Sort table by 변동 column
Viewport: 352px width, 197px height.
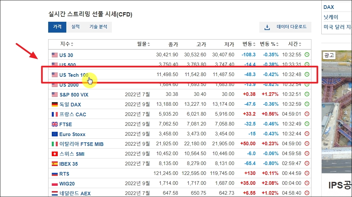coord(249,44)
